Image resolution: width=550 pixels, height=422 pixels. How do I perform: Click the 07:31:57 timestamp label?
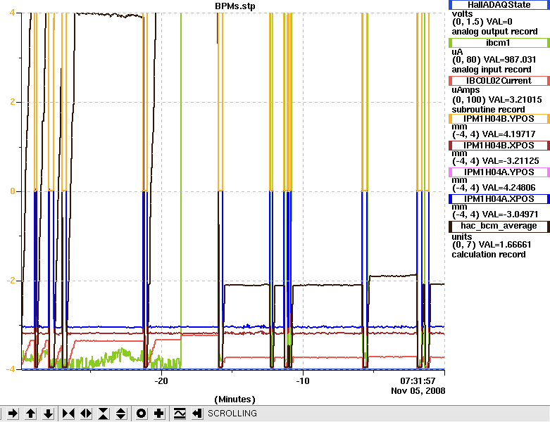click(x=418, y=381)
